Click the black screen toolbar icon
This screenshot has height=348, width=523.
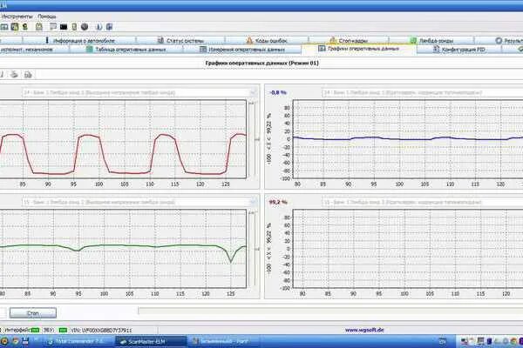pos(64,27)
